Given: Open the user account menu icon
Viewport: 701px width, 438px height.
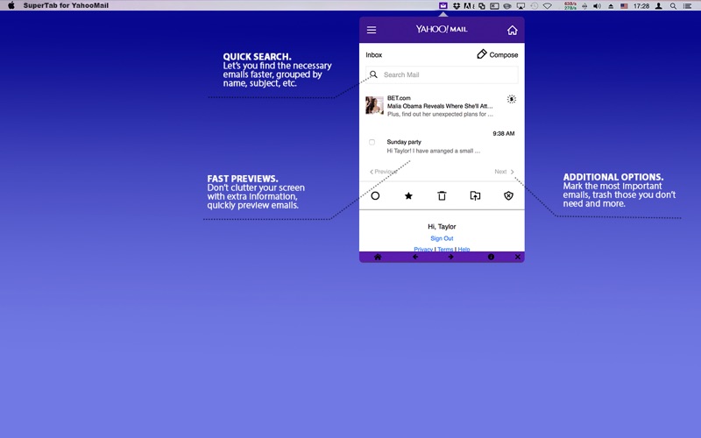Looking at the screenshot, I should coord(659,6).
